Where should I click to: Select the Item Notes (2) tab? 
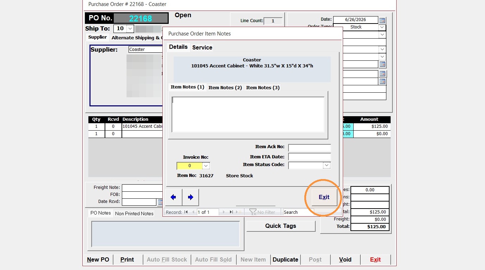225,87
